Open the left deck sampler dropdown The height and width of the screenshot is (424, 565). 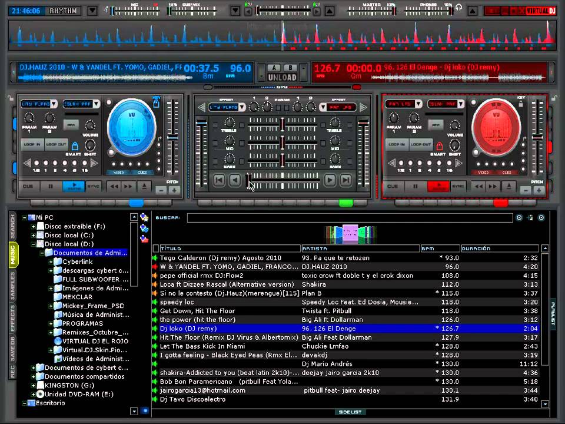click(96, 104)
